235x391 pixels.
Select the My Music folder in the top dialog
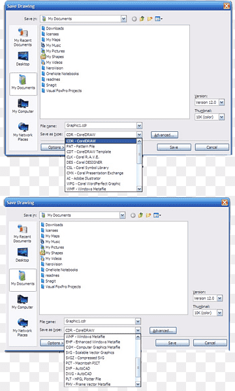point(51,46)
